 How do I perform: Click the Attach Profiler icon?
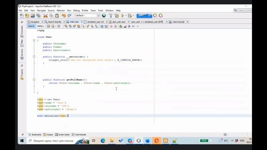[161, 16]
